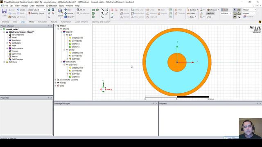This screenshot has width=262, height=147.
Task: Click the Material button
Action: [248, 17]
